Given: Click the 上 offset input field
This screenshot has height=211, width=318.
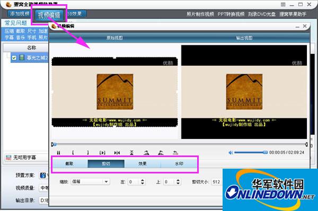Looking at the screenshot, I should [x=170, y=182].
